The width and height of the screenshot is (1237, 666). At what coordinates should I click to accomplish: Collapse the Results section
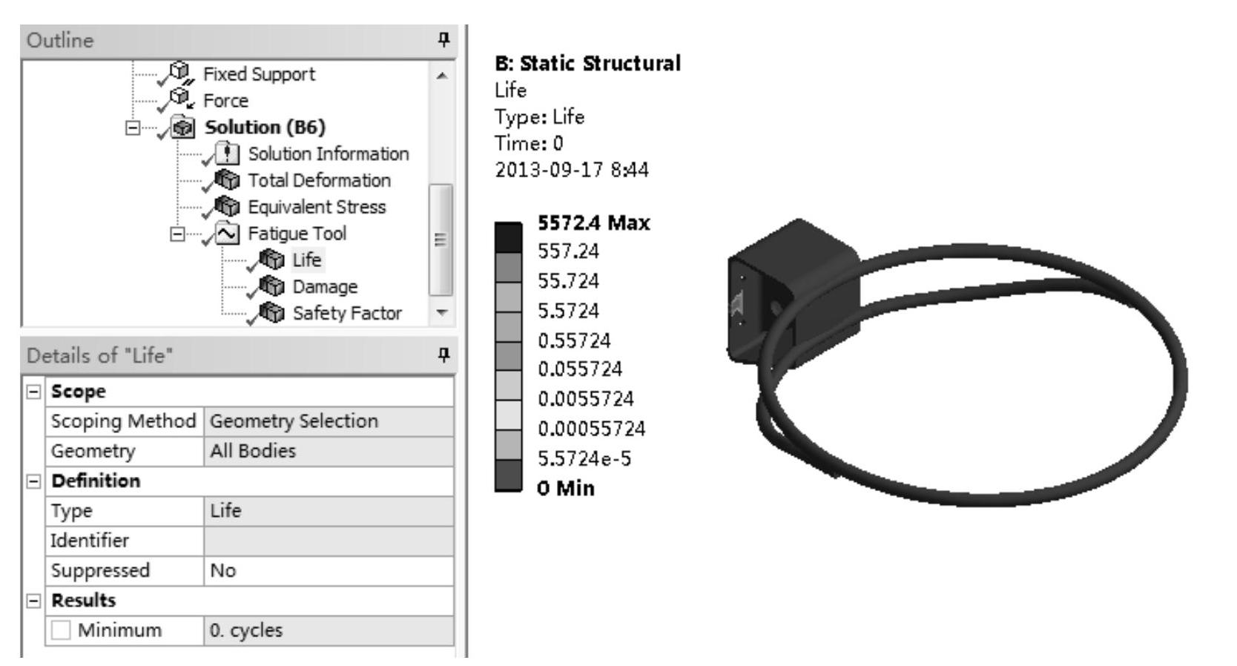[33, 601]
